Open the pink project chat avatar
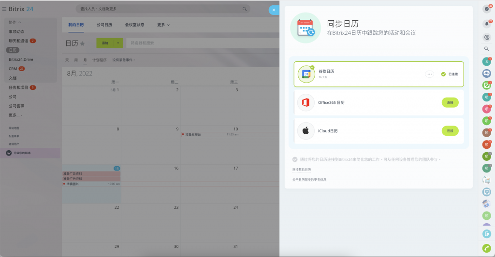 [486, 109]
